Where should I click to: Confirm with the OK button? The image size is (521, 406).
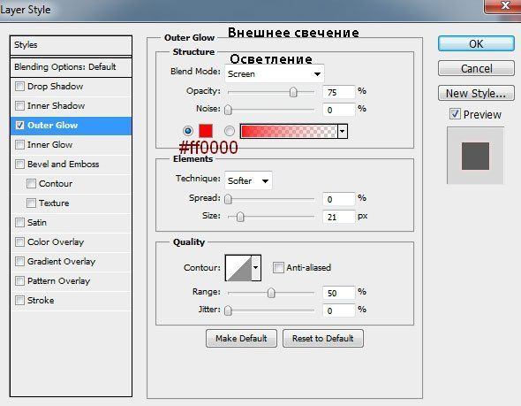point(476,43)
